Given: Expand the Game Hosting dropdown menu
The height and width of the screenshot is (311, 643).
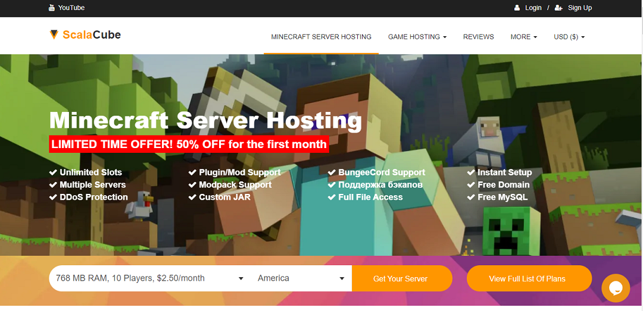Looking at the screenshot, I should 417,37.
